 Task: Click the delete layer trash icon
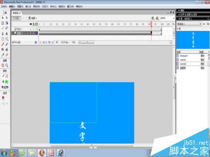coord(36,42)
